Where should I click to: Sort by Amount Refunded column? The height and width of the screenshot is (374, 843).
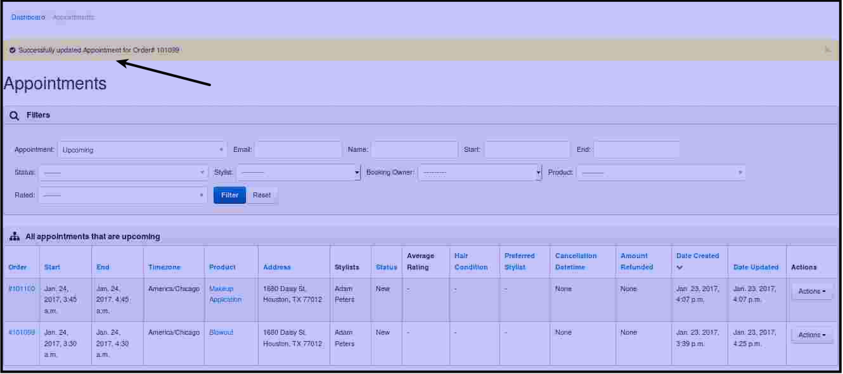coord(637,261)
